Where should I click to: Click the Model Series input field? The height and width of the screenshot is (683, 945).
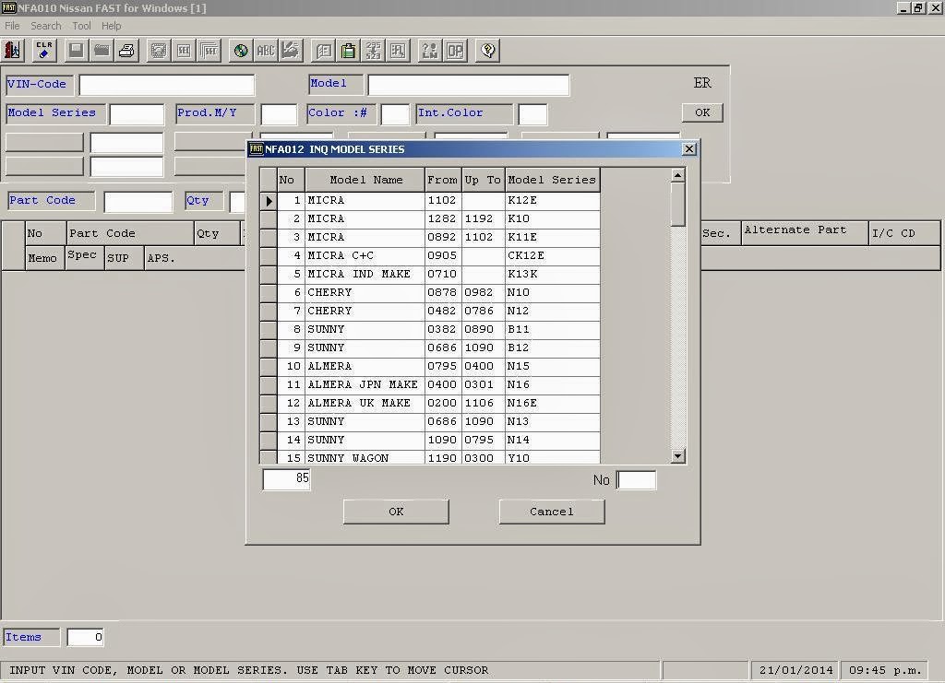137,114
